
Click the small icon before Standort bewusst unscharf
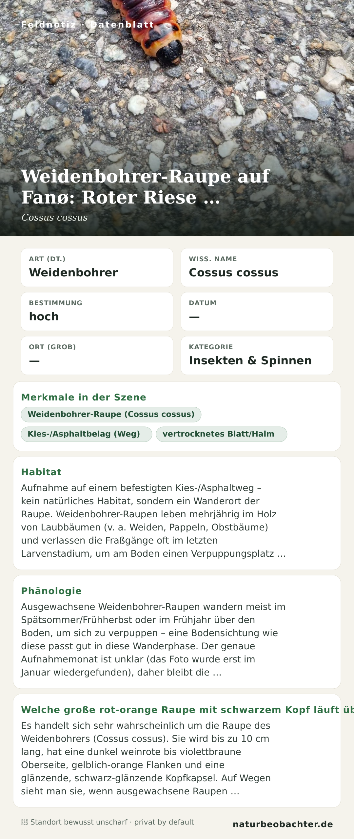click(x=25, y=822)
